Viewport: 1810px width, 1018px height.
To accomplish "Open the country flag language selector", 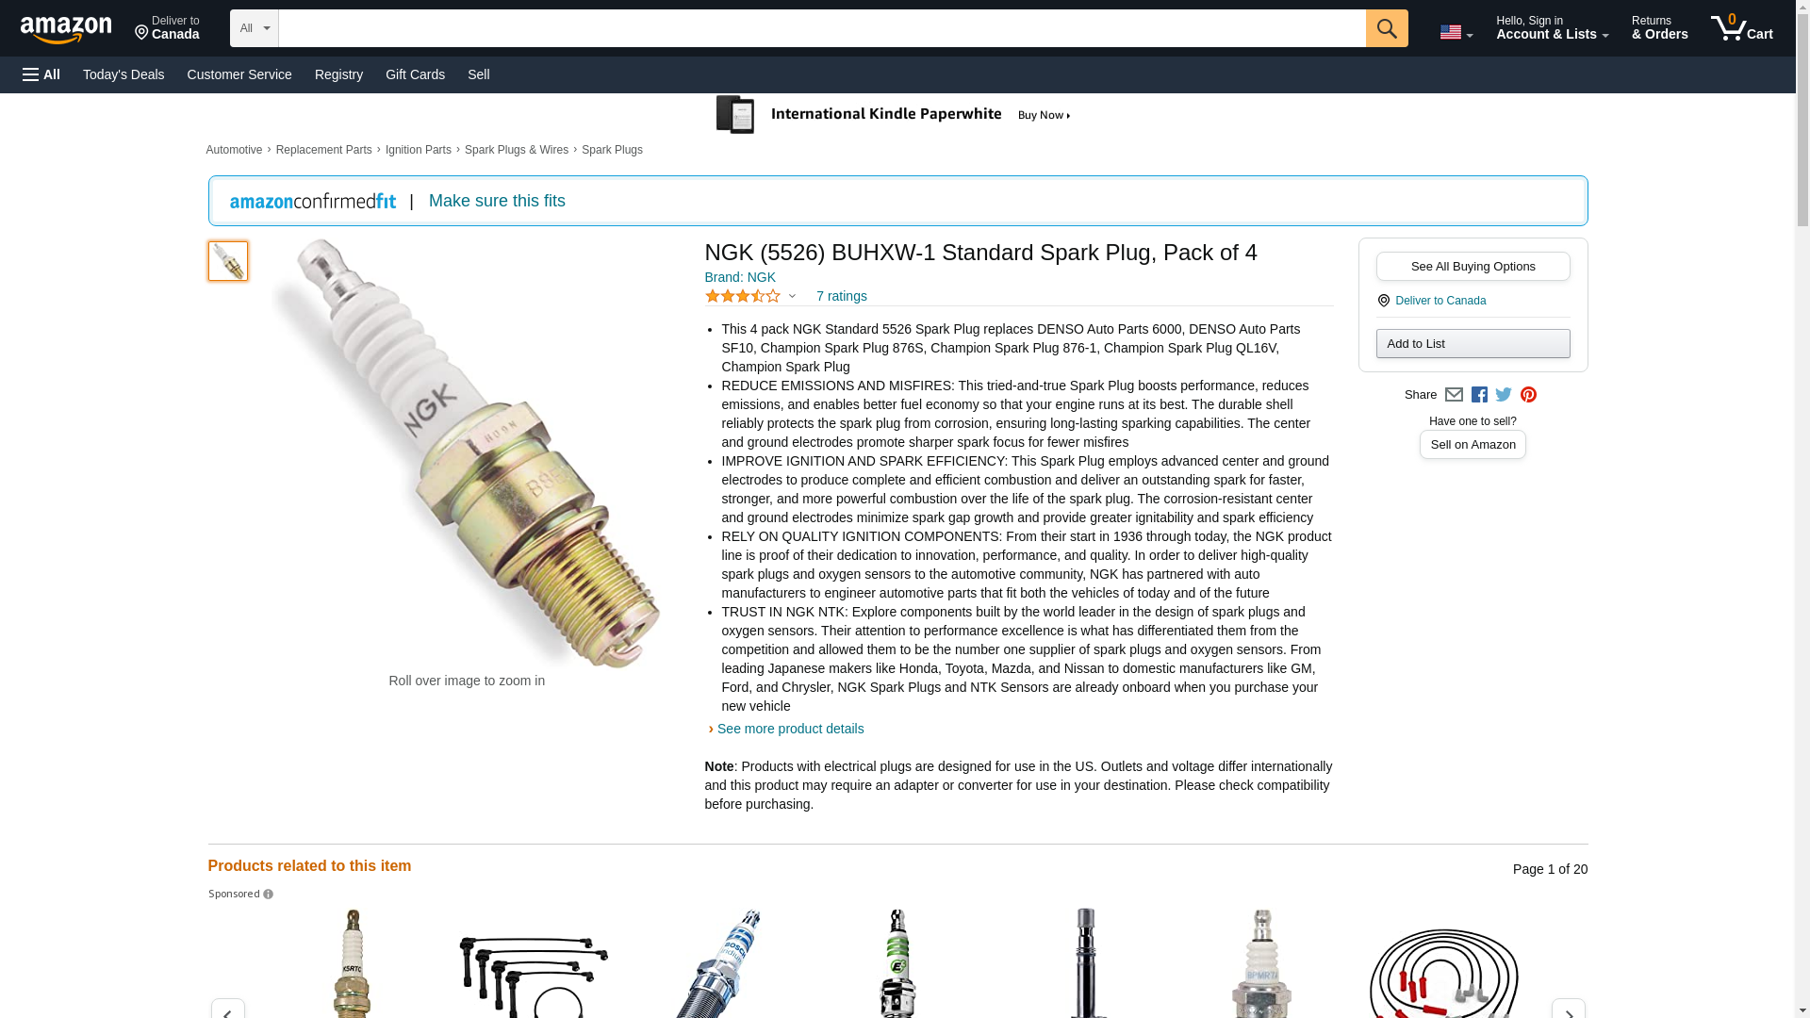I will coord(1456,32).
